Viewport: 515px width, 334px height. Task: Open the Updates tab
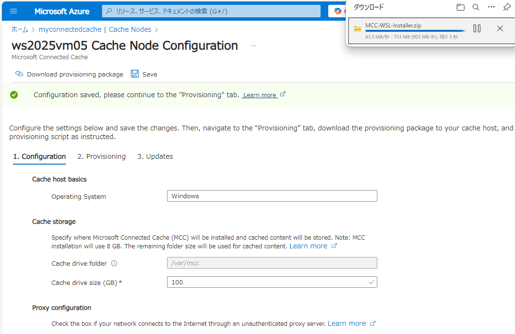(155, 156)
